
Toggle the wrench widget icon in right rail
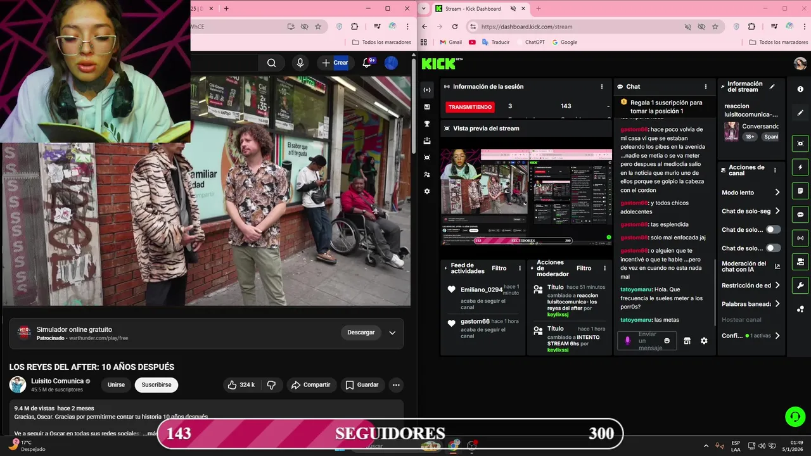[800, 285]
